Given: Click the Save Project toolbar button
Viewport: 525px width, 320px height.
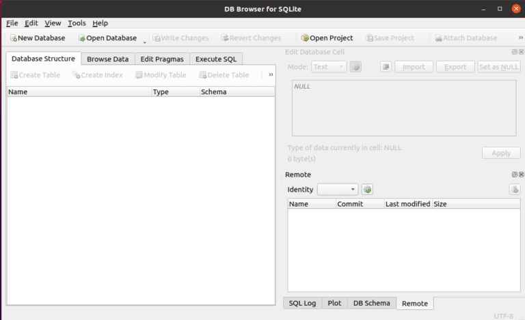Looking at the screenshot, I should point(390,38).
